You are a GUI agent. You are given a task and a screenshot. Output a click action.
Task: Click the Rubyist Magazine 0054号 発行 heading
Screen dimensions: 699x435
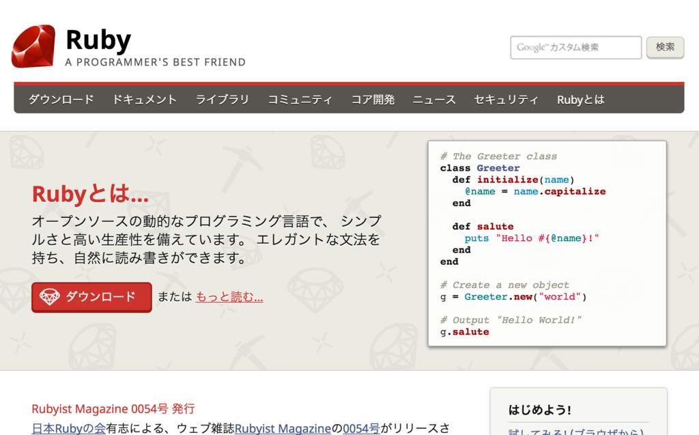coord(113,408)
